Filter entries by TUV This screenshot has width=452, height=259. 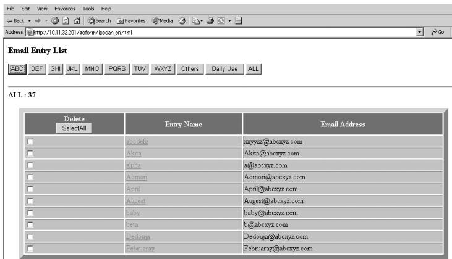[x=140, y=68]
